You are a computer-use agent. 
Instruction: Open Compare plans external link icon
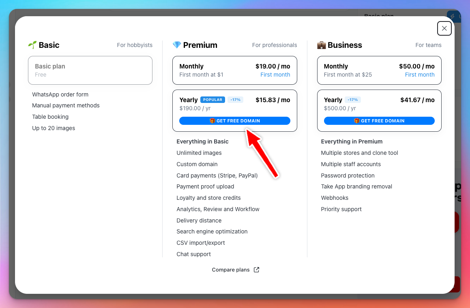256,269
